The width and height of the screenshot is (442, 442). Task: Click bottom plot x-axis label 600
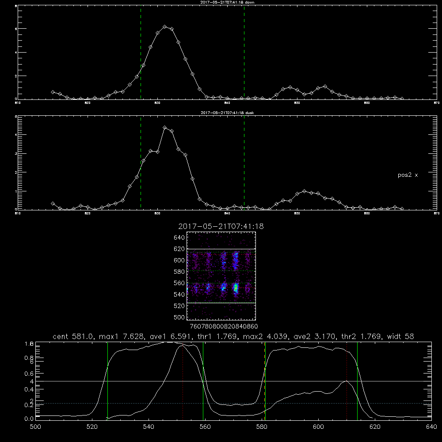point(318,427)
